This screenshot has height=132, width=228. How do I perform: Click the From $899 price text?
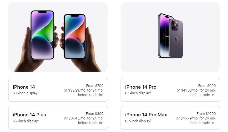click(95, 113)
